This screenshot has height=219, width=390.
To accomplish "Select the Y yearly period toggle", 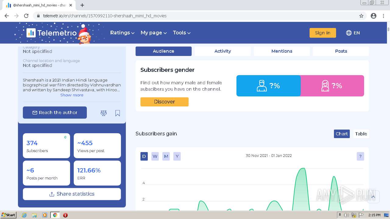I will (177, 156).
